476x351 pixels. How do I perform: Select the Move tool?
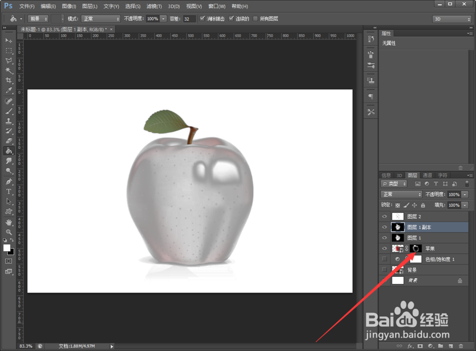[9, 40]
